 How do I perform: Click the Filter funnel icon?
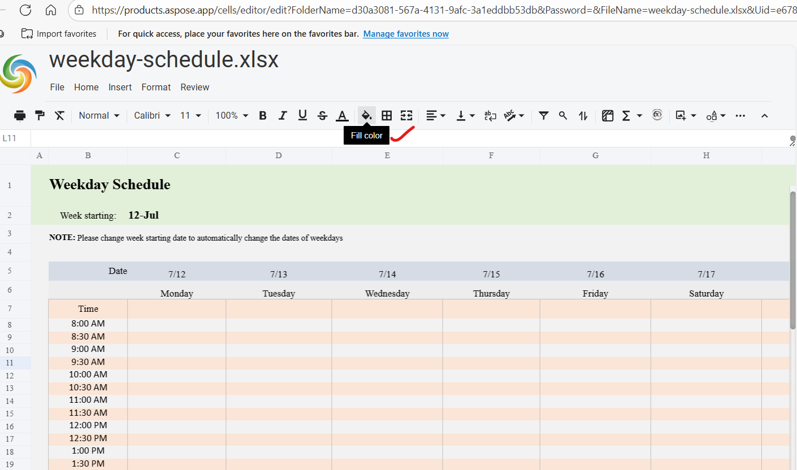coord(543,116)
